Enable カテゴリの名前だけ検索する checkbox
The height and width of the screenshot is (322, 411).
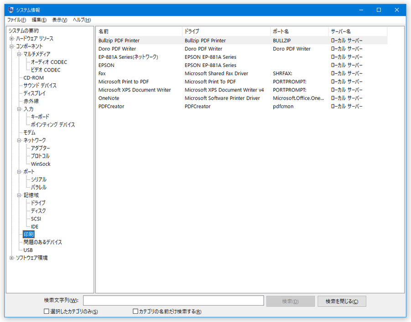point(135,311)
